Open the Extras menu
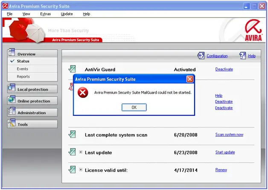 [46, 14]
